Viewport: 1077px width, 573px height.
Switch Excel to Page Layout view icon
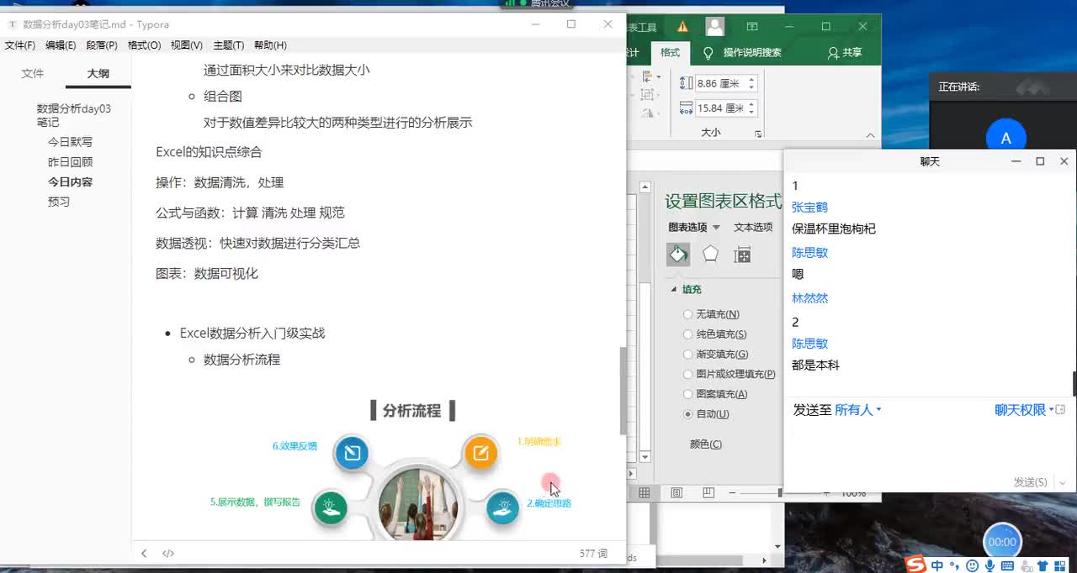[x=676, y=492]
